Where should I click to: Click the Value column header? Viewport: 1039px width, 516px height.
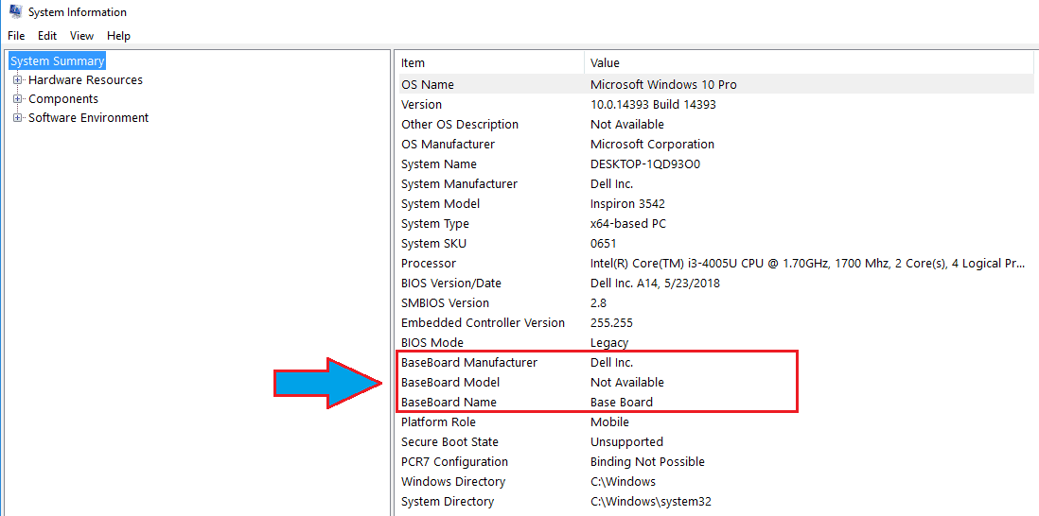click(x=605, y=63)
